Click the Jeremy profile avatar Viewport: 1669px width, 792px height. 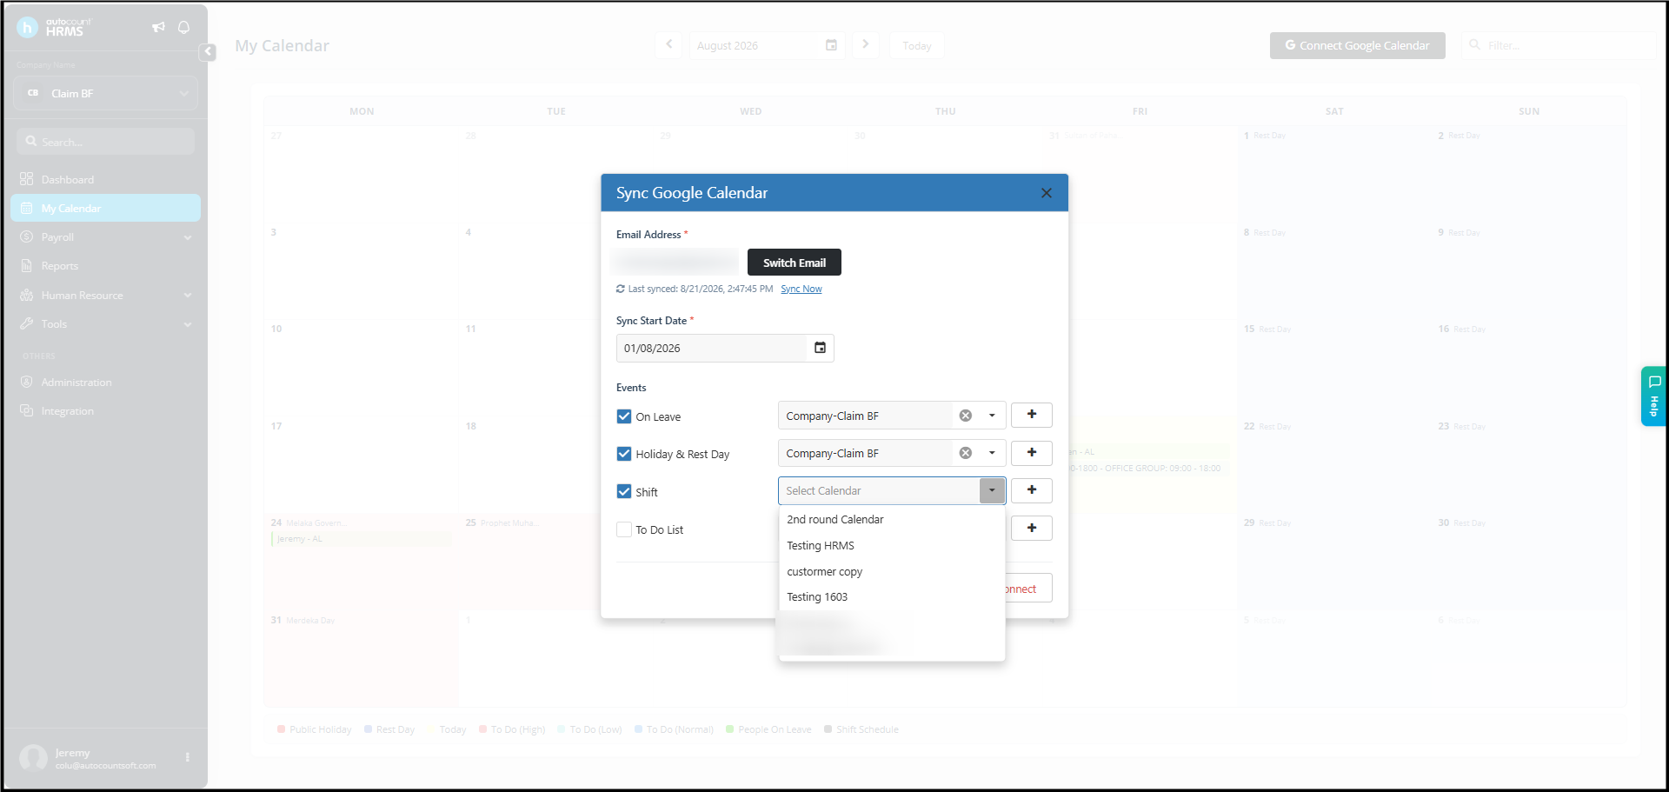tap(34, 758)
